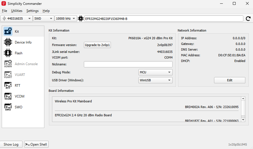The width and height of the screenshot is (253, 149).
Task: Click the Board Information scrollbar down arrow
Action: click(243, 120)
